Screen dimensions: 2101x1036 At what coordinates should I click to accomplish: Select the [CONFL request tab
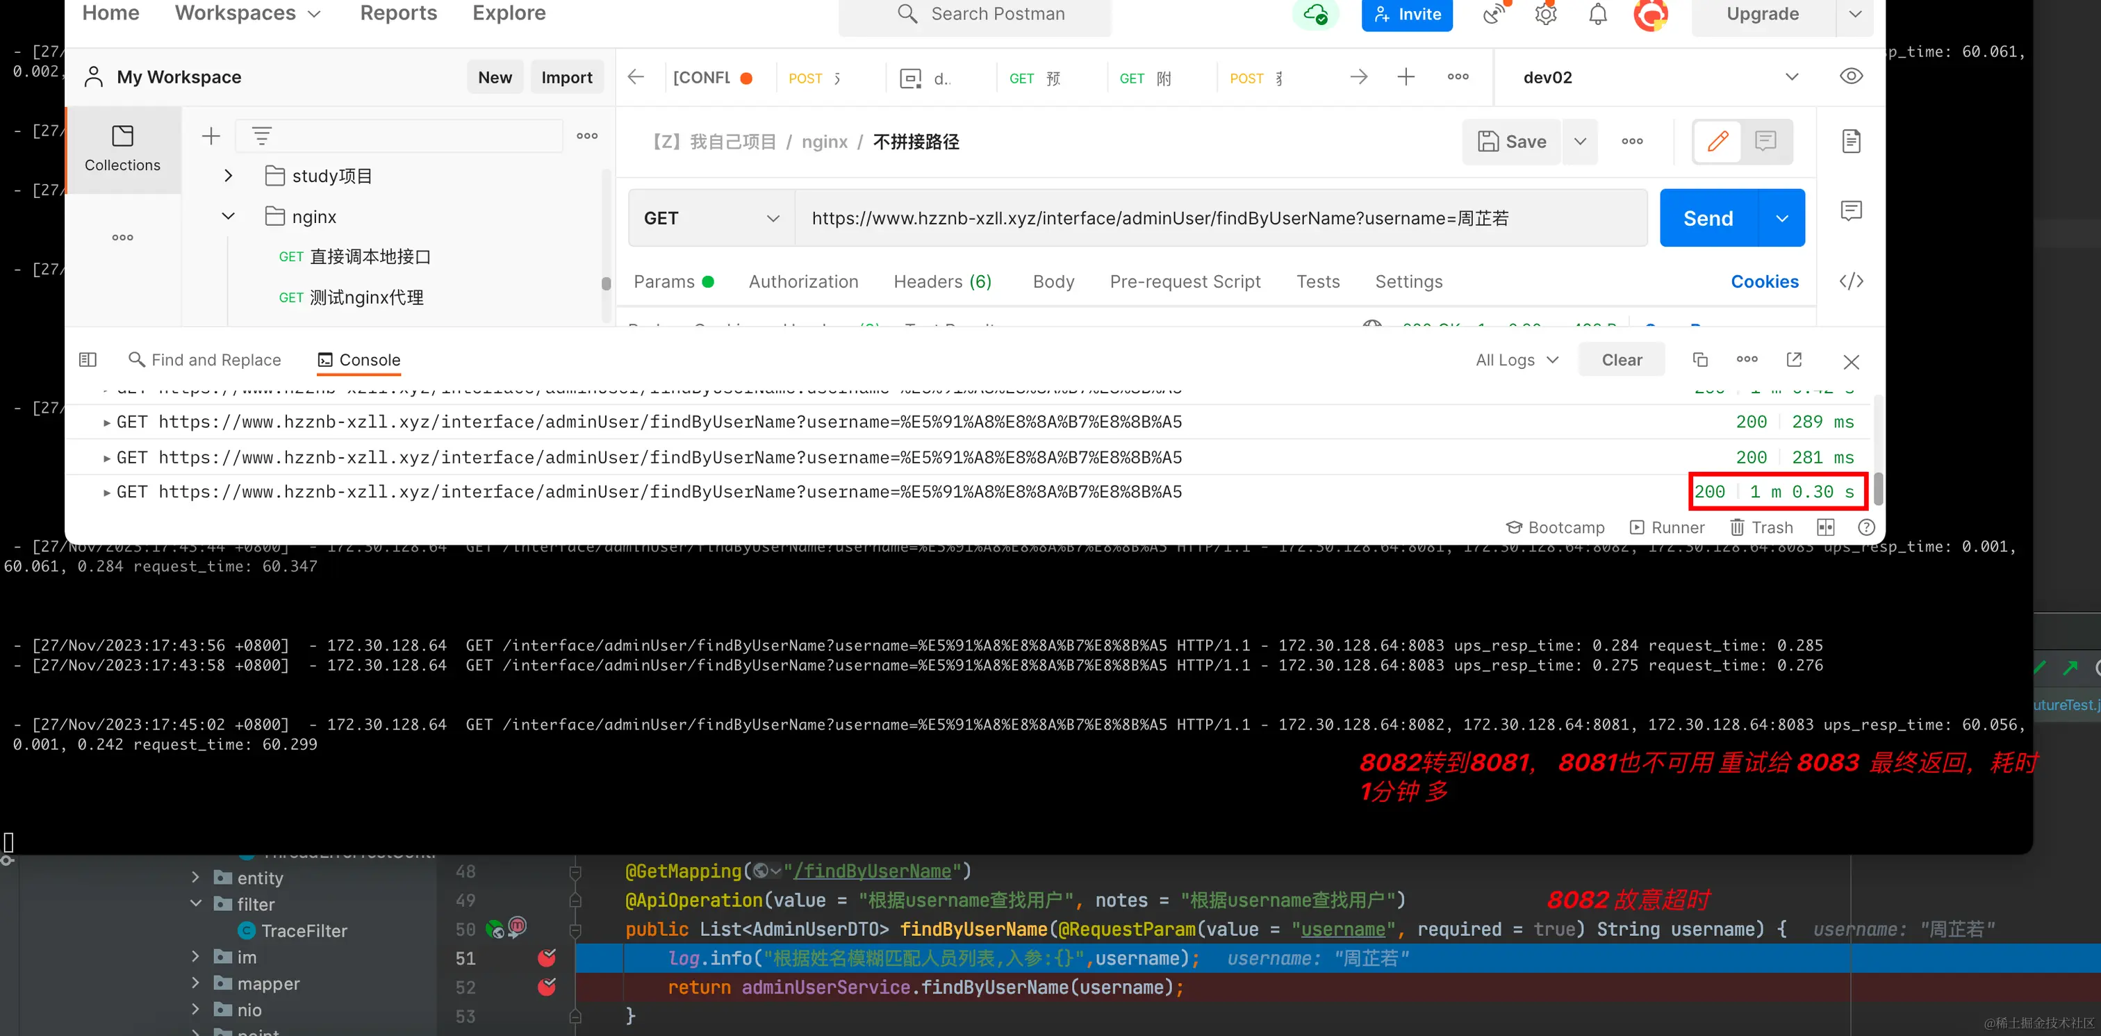tap(712, 78)
